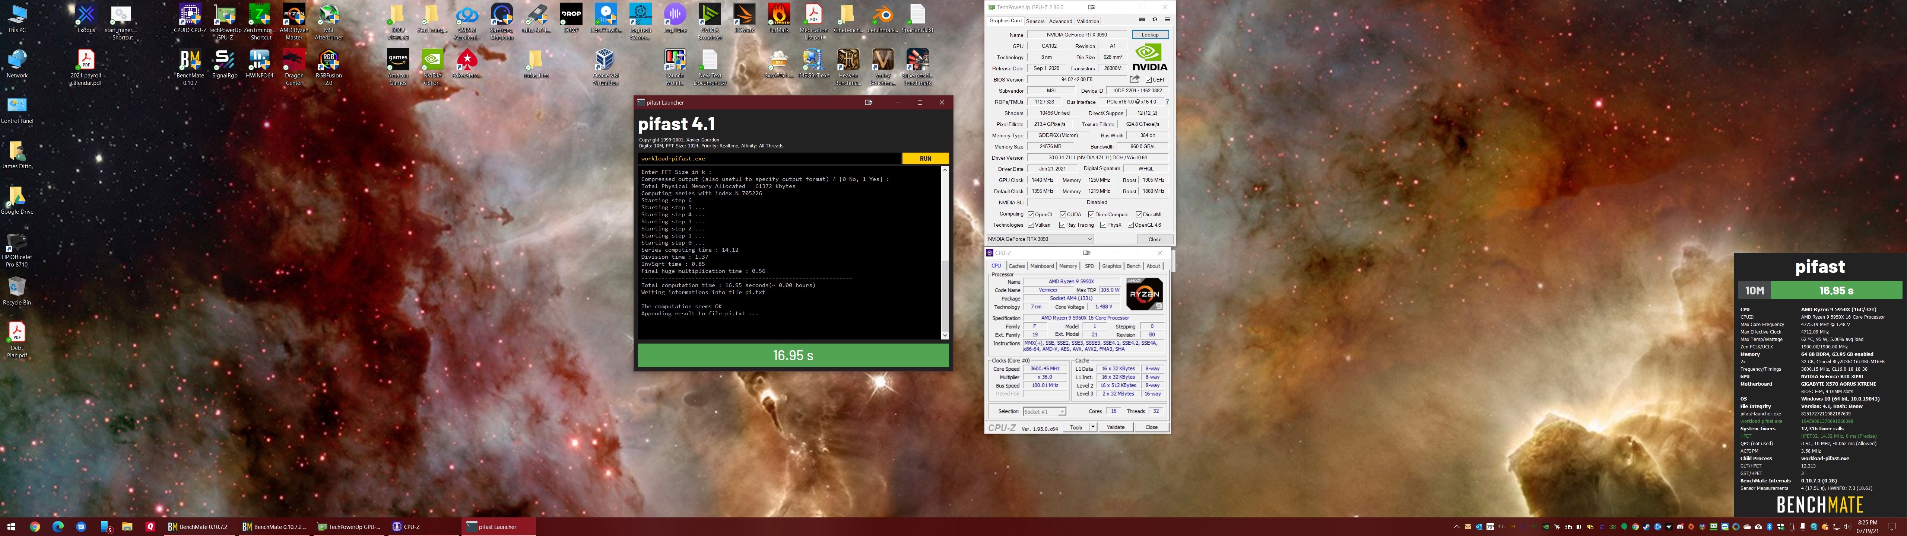This screenshot has width=1907, height=536.
Task: Open Samsung Magician desktop icon
Action: click(x=502, y=22)
